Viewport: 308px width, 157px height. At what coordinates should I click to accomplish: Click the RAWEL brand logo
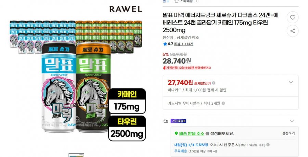click(126, 9)
